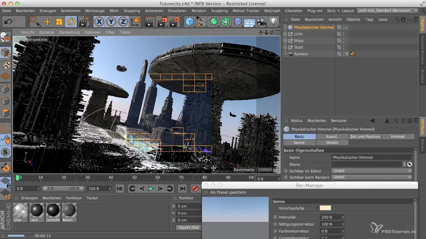Toggle Sichtbar im Editor animation circle
The width and height of the screenshot is (426, 239).
pos(286,171)
